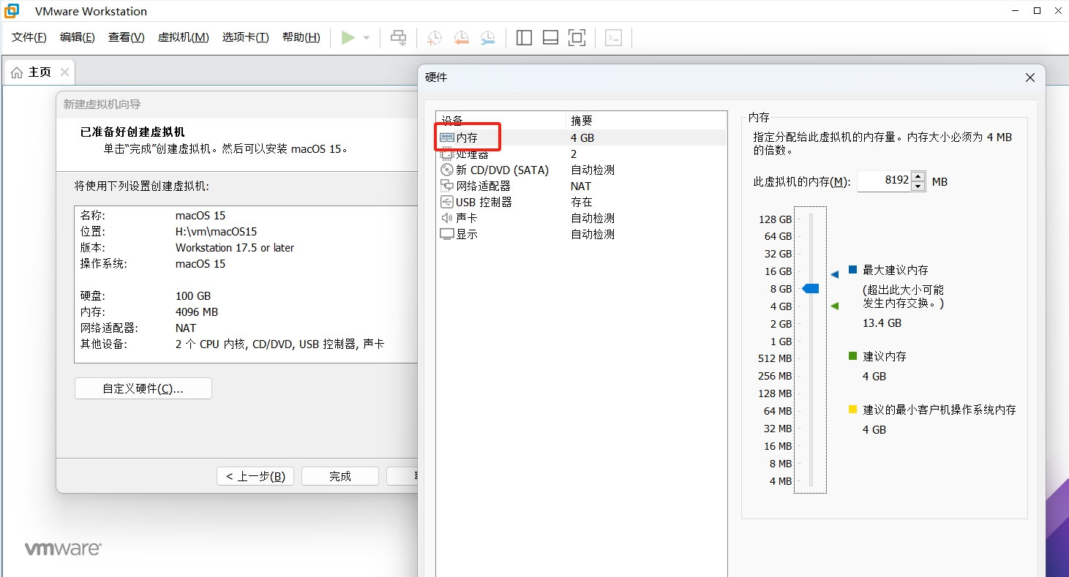Toggle the library sidebar view icon
The width and height of the screenshot is (1069, 577).
(x=524, y=38)
